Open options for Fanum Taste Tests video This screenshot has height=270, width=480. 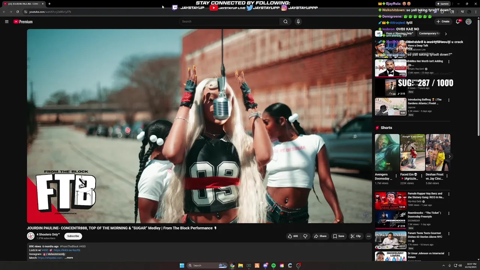(449, 234)
